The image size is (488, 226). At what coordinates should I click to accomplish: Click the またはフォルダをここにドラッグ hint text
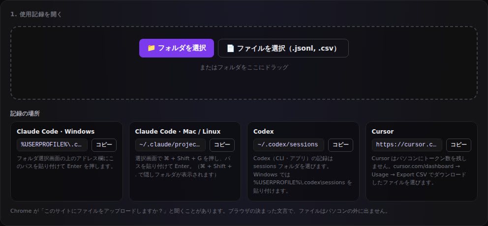[x=244, y=67]
